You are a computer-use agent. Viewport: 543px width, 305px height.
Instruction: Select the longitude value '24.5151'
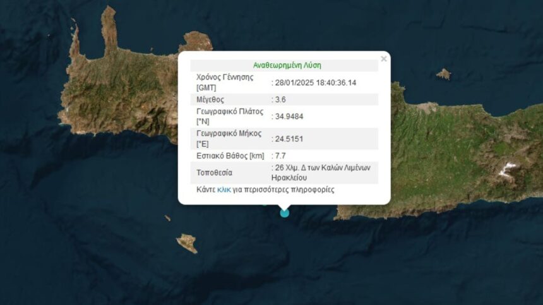[289, 139]
